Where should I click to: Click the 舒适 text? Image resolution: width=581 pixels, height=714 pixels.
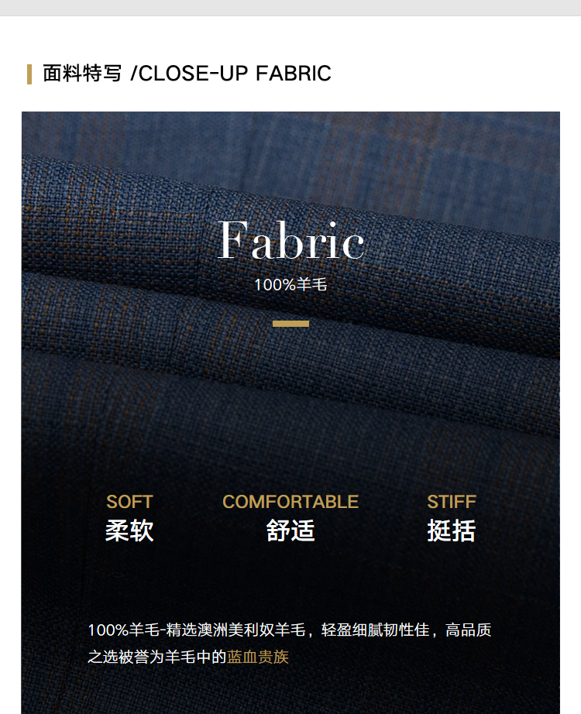click(x=290, y=530)
